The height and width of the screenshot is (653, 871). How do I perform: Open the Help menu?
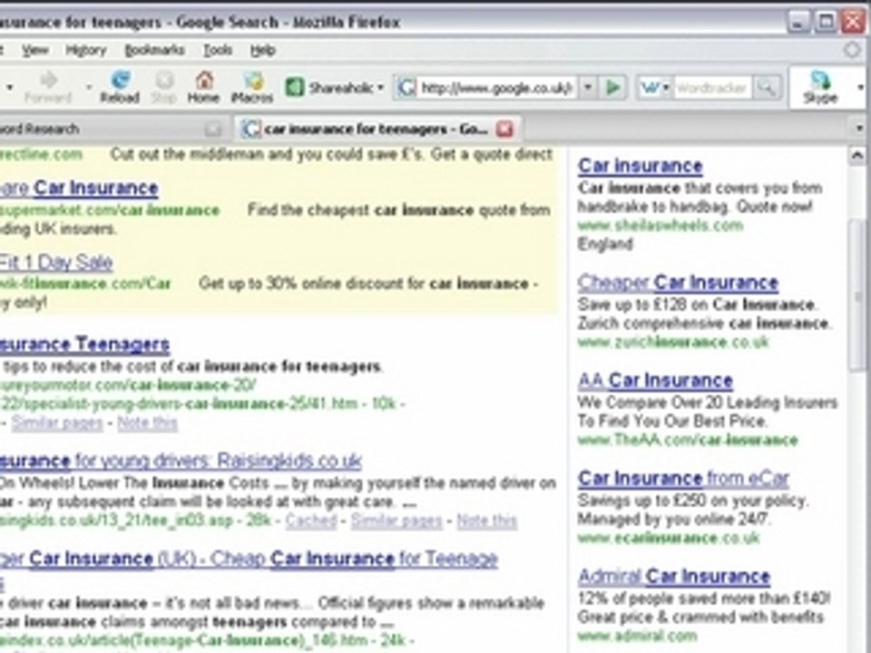[263, 50]
